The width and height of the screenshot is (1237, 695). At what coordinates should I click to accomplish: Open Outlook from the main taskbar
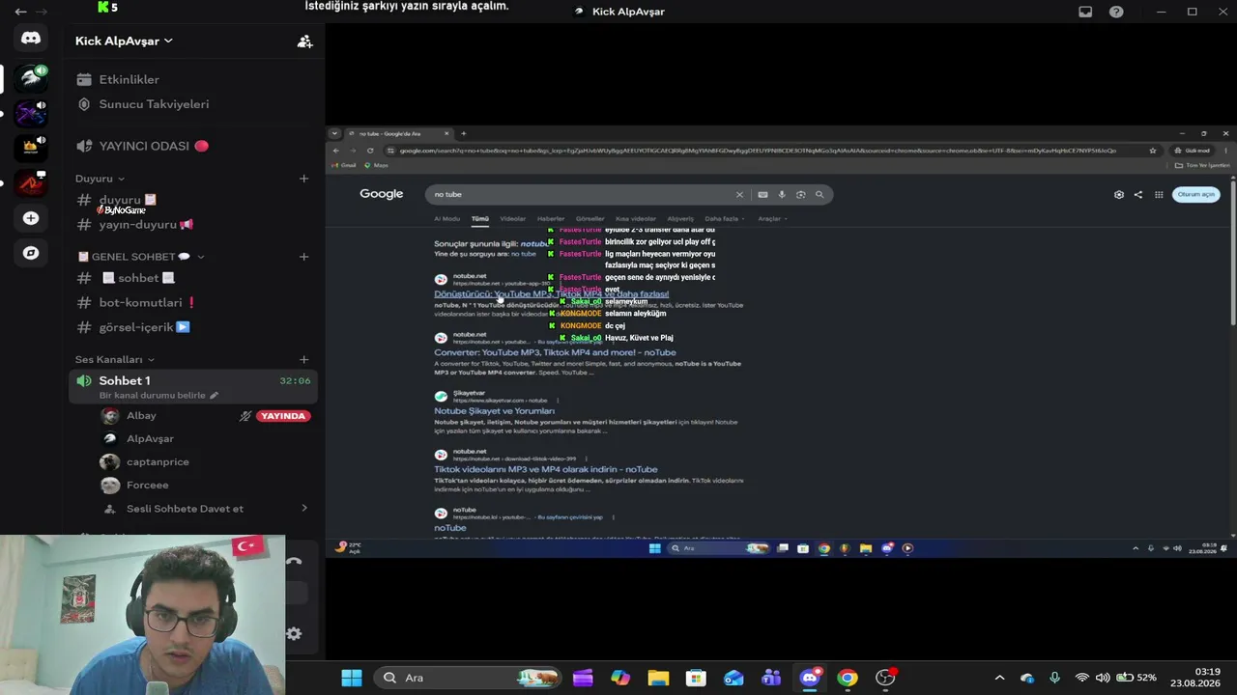point(734,678)
